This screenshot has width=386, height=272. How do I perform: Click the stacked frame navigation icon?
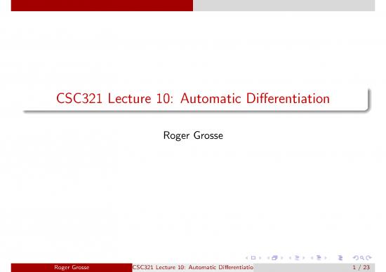(x=274, y=258)
